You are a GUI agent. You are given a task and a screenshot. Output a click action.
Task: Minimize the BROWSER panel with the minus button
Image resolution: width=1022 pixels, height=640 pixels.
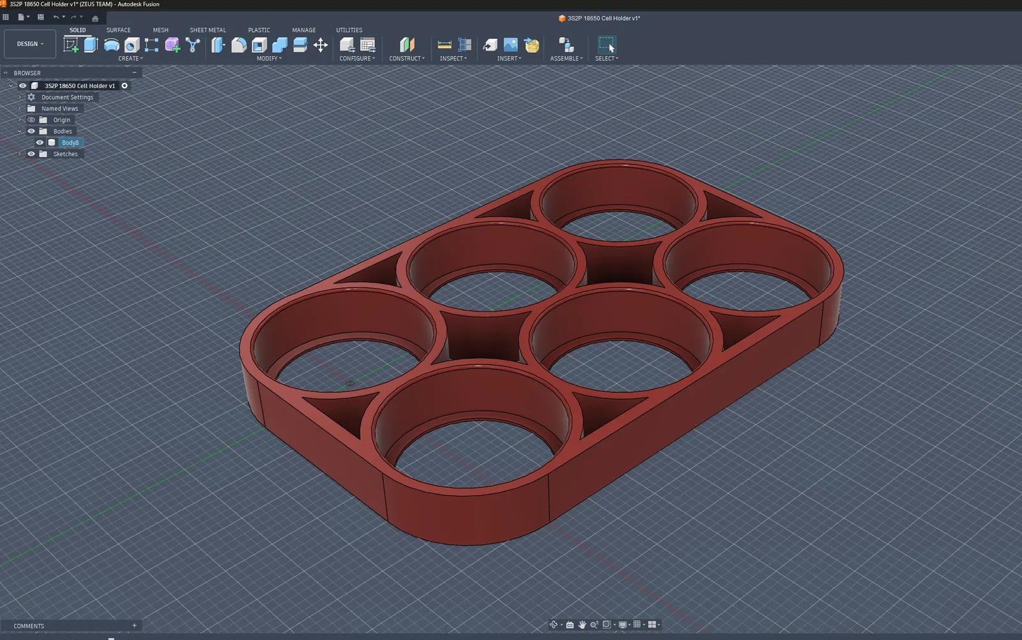134,73
